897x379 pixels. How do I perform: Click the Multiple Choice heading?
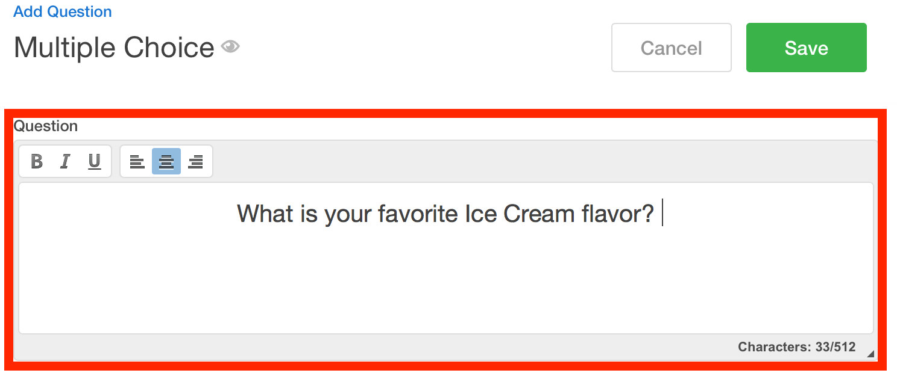[x=114, y=48]
